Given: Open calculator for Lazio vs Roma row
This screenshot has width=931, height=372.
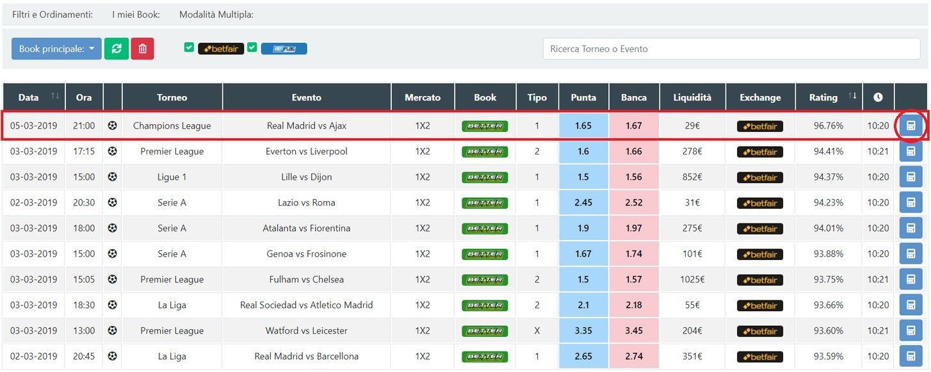Looking at the screenshot, I should pos(911,203).
